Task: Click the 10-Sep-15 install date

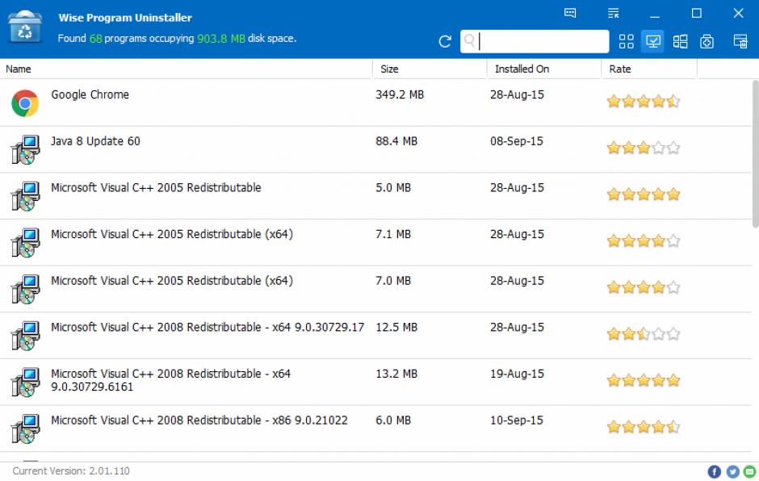Action: coord(517,420)
